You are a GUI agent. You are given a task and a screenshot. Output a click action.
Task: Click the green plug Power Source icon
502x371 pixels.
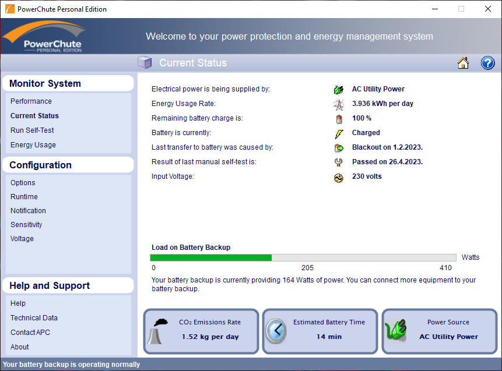[396, 330]
